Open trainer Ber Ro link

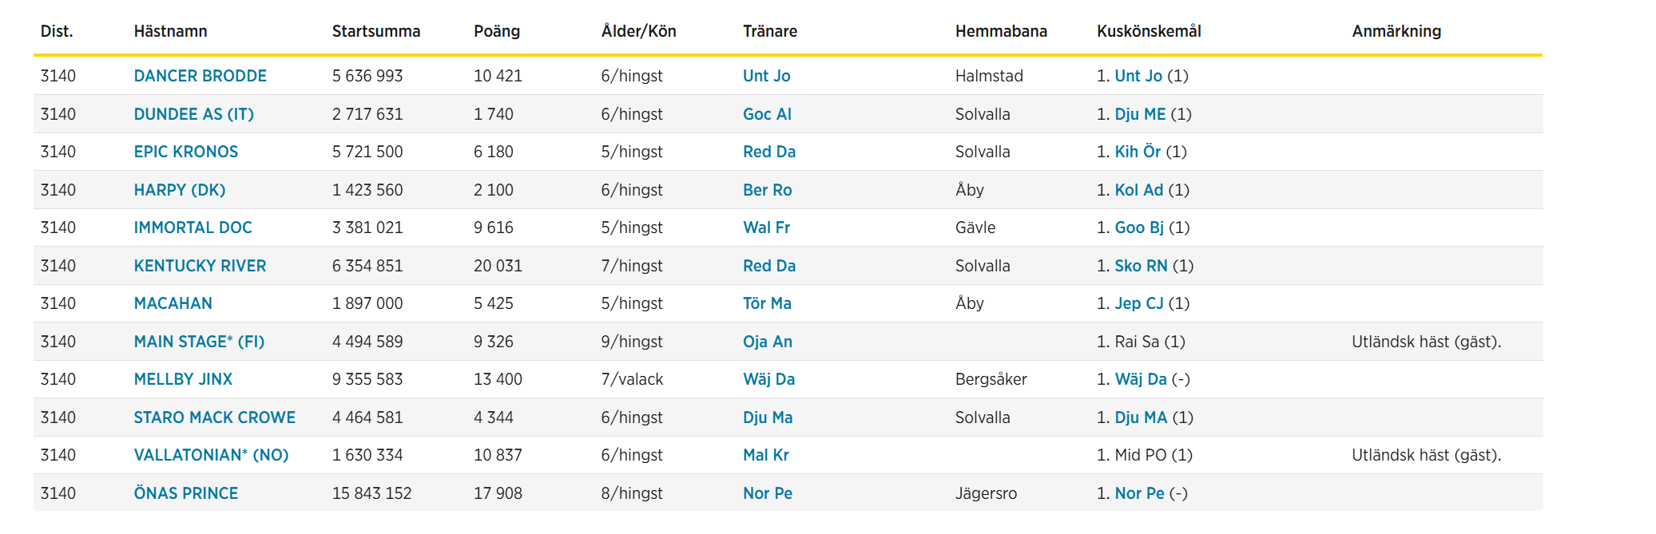pyautogui.click(x=767, y=190)
